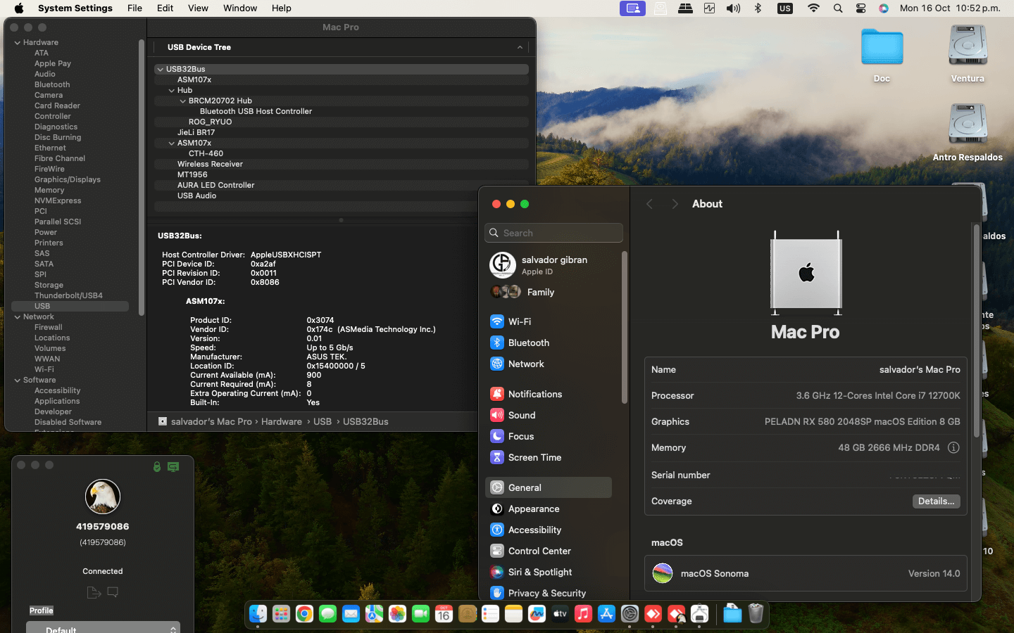
Task: Open the Control Center settings
Action: click(x=539, y=551)
